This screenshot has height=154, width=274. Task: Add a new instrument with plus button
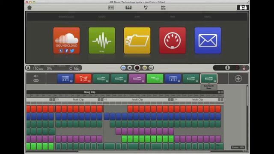point(238,79)
